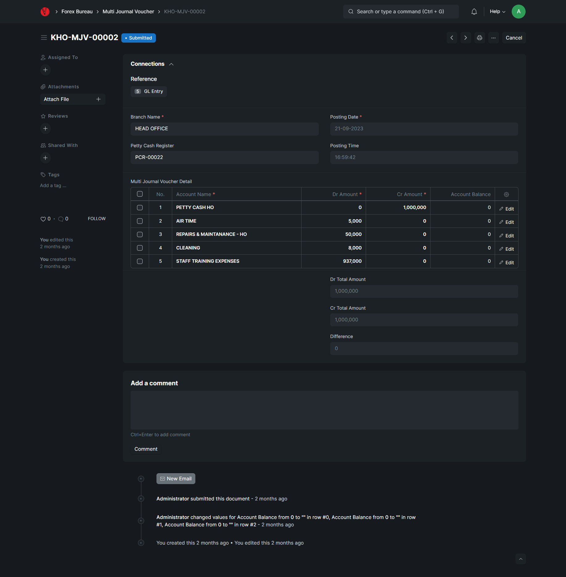Compose a New Email

pyautogui.click(x=176, y=479)
